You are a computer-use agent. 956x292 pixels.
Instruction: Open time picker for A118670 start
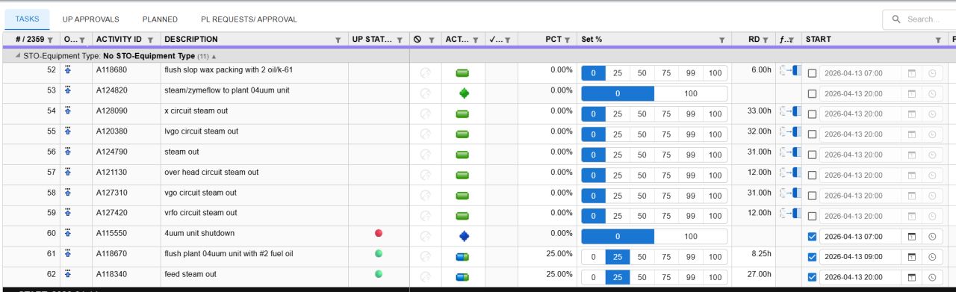click(932, 257)
